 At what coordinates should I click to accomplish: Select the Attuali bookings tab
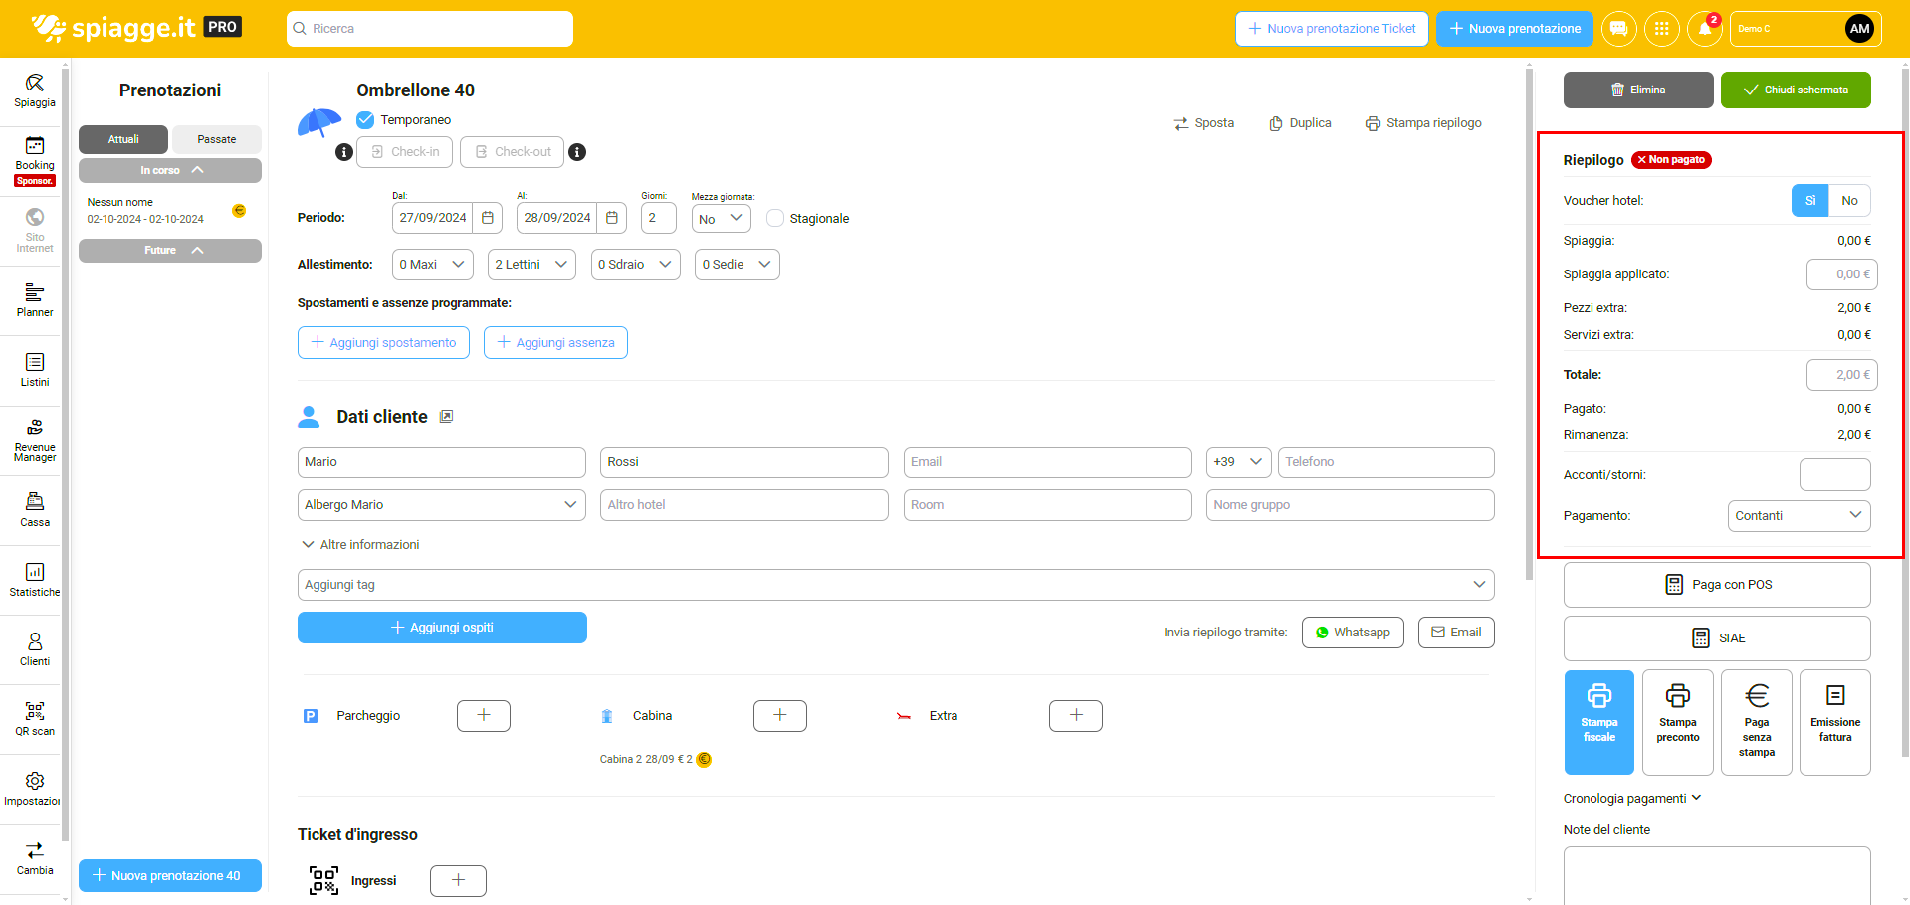point(123,139)
